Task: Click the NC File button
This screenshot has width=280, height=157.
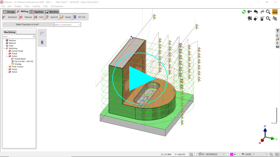Action: pos(80,17)
